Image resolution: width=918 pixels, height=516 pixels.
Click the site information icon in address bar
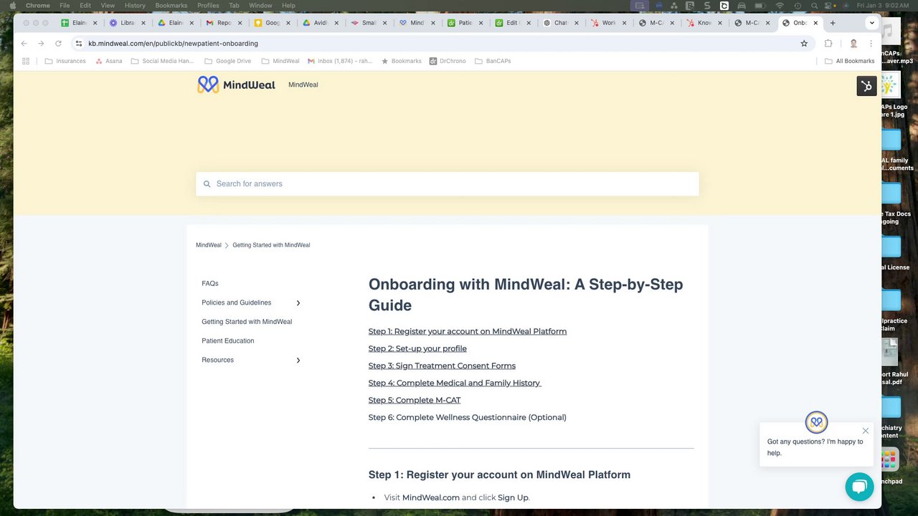[79, 44]
